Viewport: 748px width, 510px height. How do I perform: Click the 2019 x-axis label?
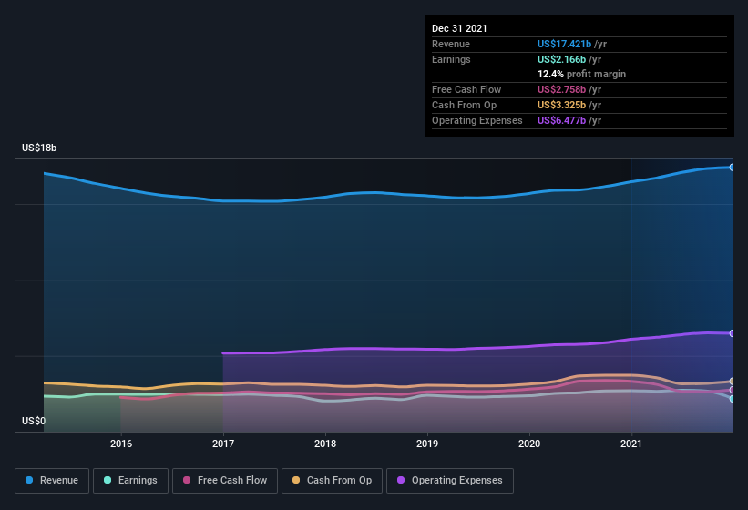[x=427, y=444]
